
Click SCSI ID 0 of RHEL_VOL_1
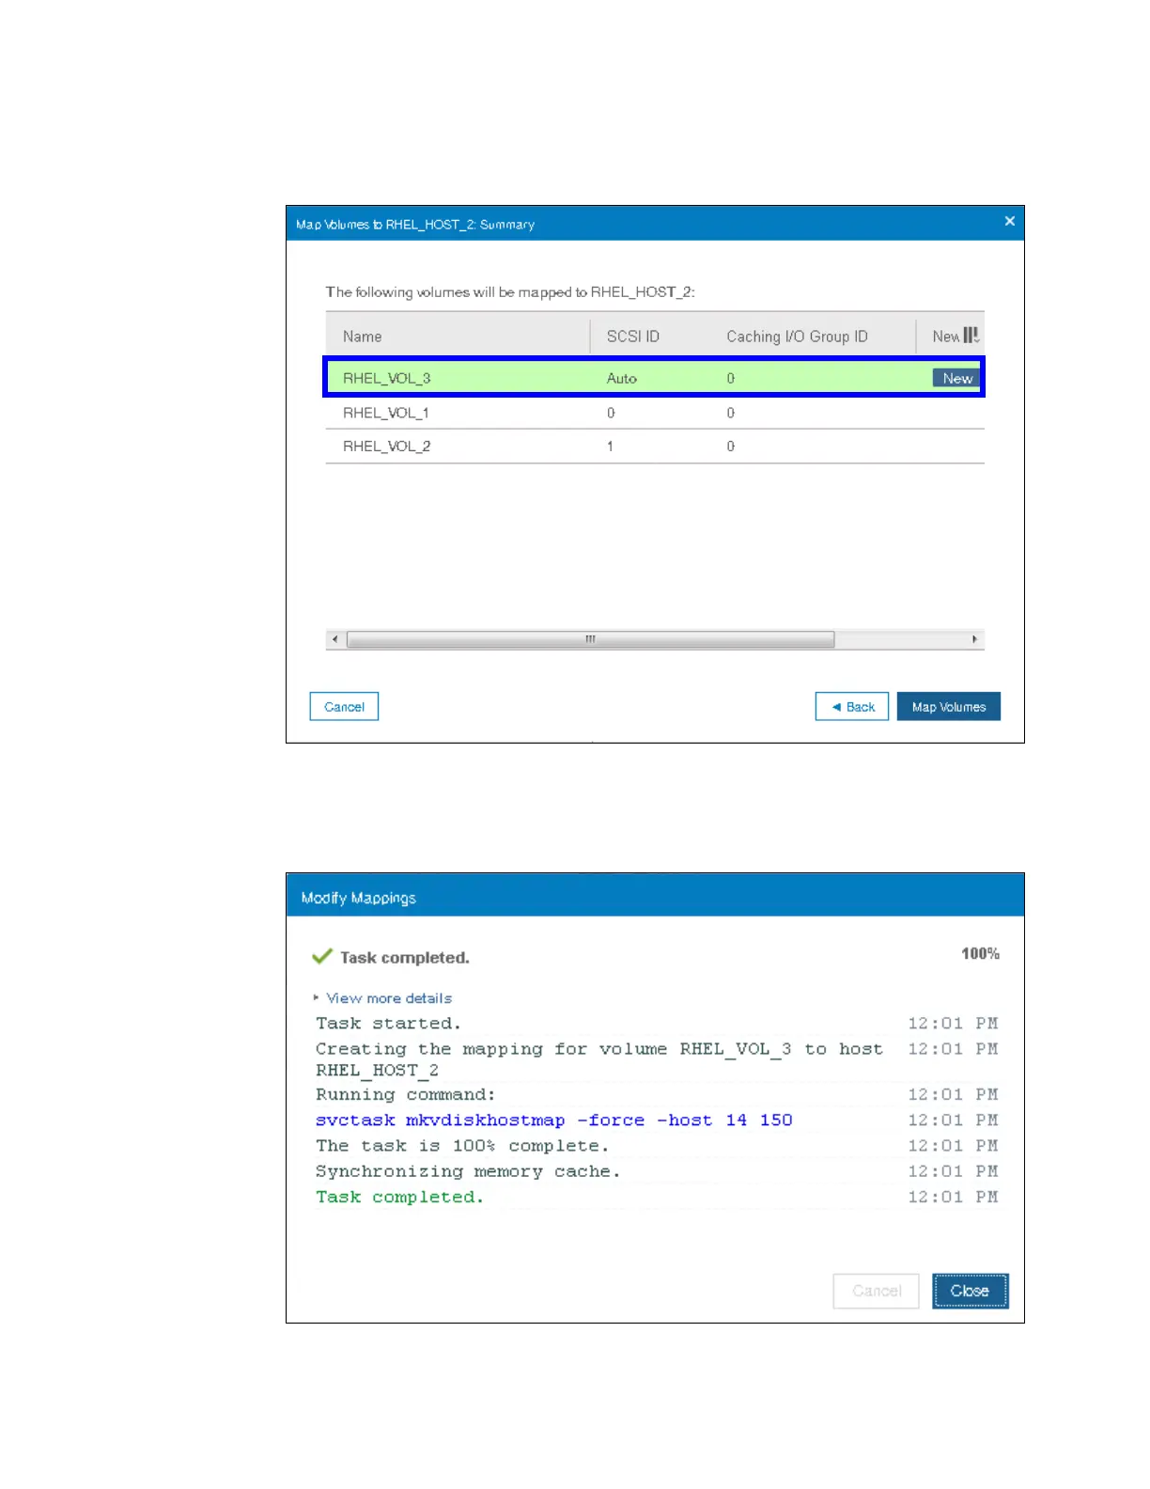(x=611, y=413)
